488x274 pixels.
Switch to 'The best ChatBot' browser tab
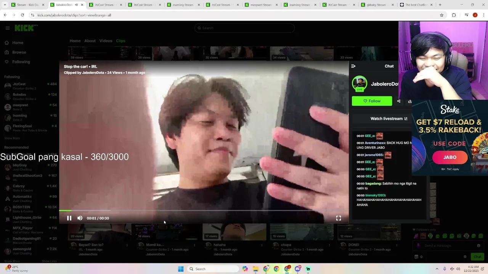pyautogui.click(x=416, y=5)
